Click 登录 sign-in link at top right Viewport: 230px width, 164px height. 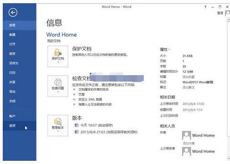pyautogui.click(x=220, y=13)
